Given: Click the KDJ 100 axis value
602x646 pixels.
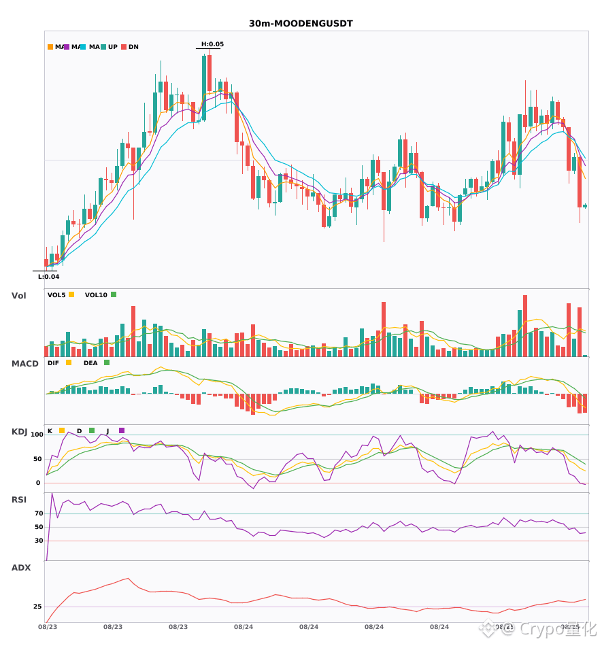Looking at the screenshot, I should click(x=37, y=435).
